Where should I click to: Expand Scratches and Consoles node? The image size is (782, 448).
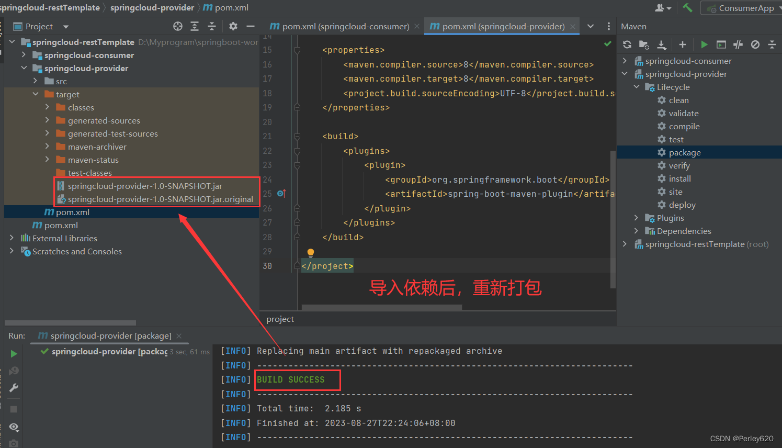coord(12,251)
